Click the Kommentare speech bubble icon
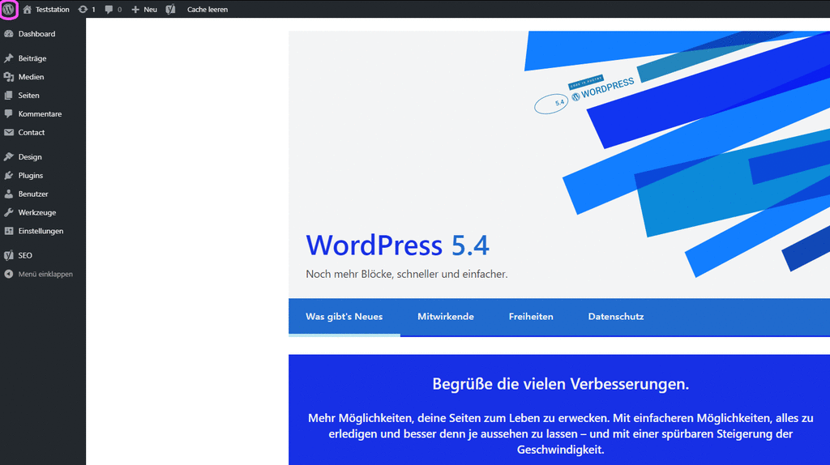This screenshot has height=465, width=830. (x=8, y=113)
